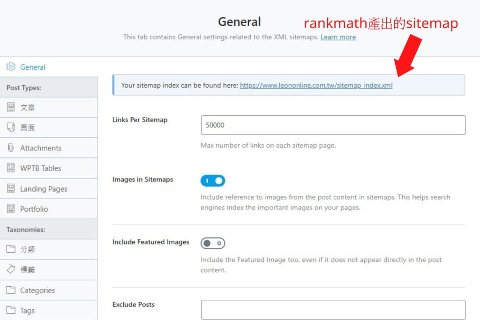The height and width of the screenshot is (320, 480).
Task: Click the gear icon beside General
Action: [11, 67]
